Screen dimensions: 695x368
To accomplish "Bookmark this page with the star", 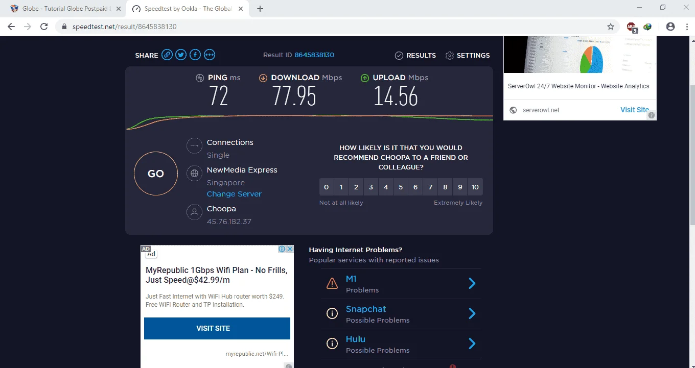I will point(611,27).
